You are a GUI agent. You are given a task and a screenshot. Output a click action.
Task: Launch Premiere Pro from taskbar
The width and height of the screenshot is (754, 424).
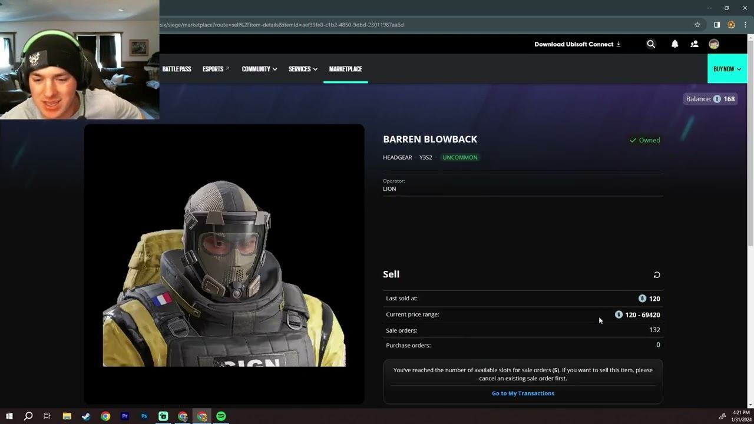pos(125,416)
